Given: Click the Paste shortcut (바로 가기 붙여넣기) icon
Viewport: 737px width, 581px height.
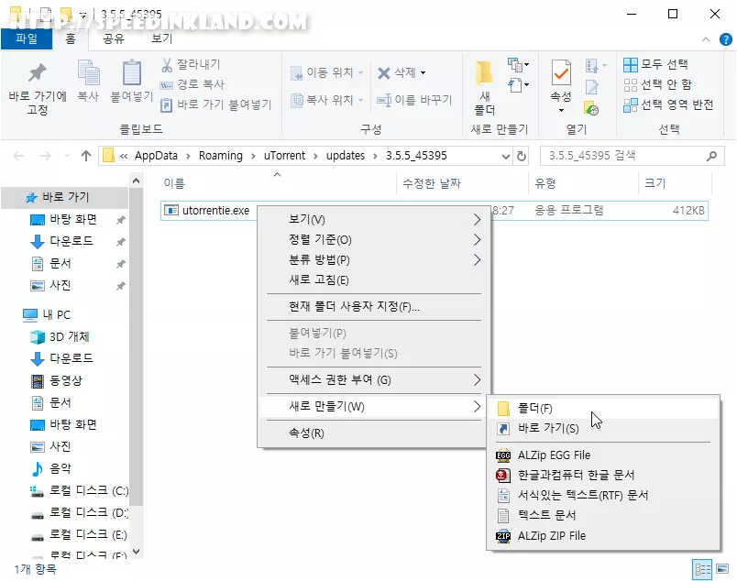Looking at the screenshot, I should 167,104.
